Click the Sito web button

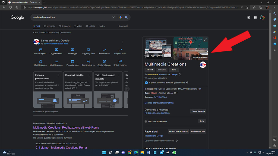coord(150,70)
